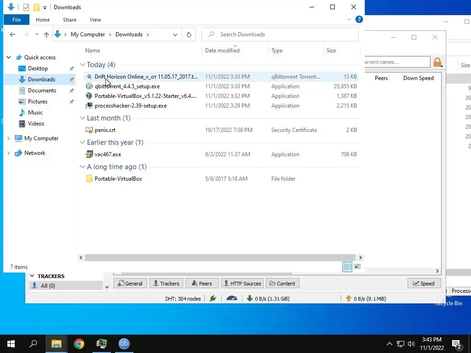Sort files by Date modified column
Image resolution: width=471 pixels, height=353 pixels.
coord(222,51)
